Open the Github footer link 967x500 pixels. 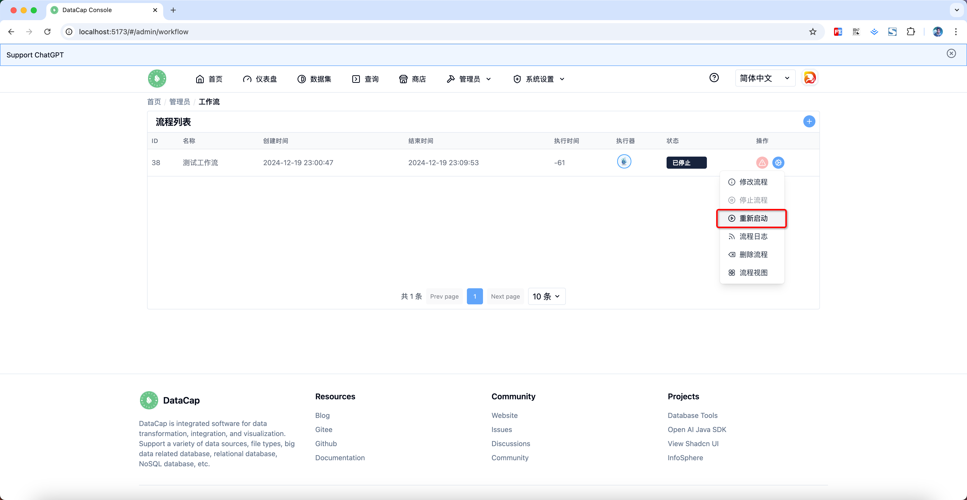click(326, 443)
